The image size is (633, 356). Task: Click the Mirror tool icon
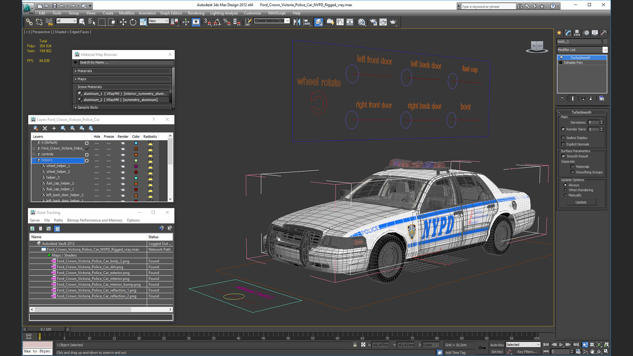pos(297,22)
